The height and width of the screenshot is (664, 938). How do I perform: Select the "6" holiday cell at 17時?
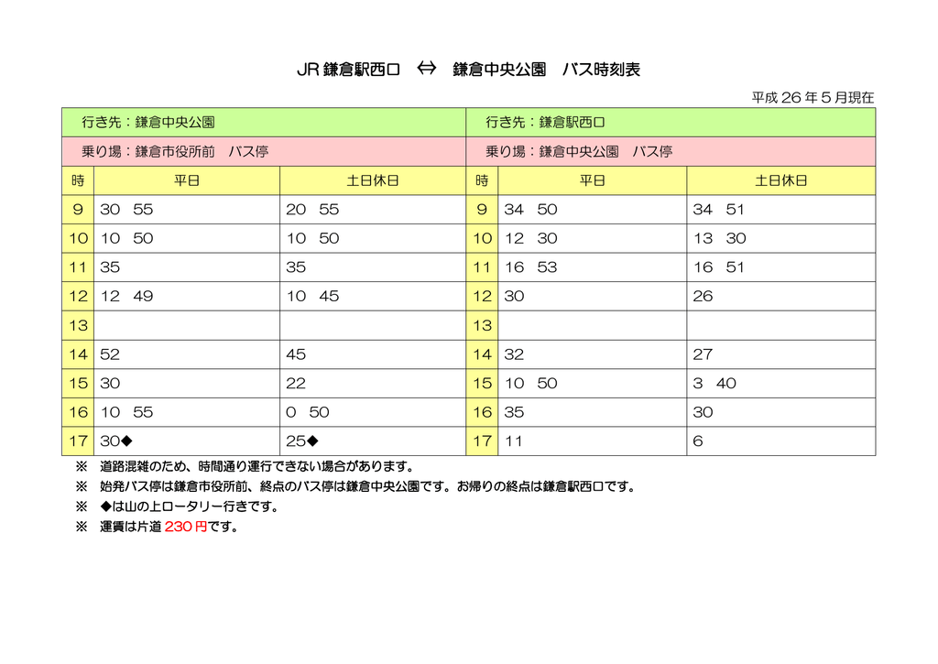(x=781, y=441)
